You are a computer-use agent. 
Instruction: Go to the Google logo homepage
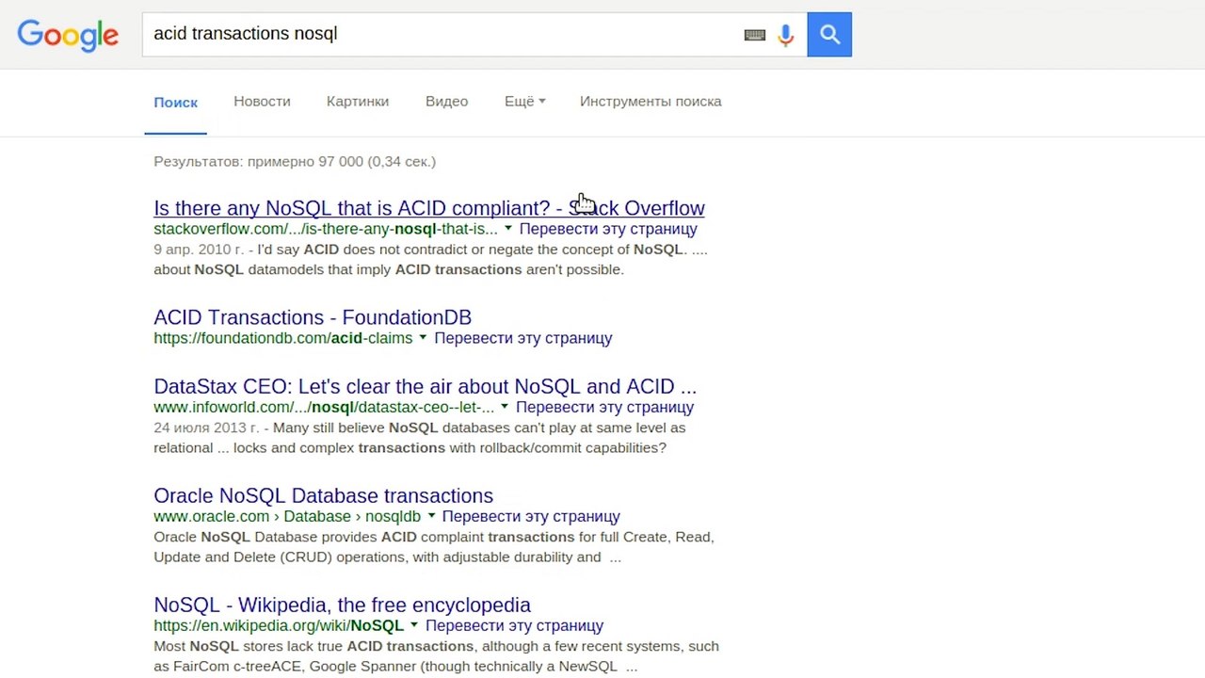click(x=68, y=35)
